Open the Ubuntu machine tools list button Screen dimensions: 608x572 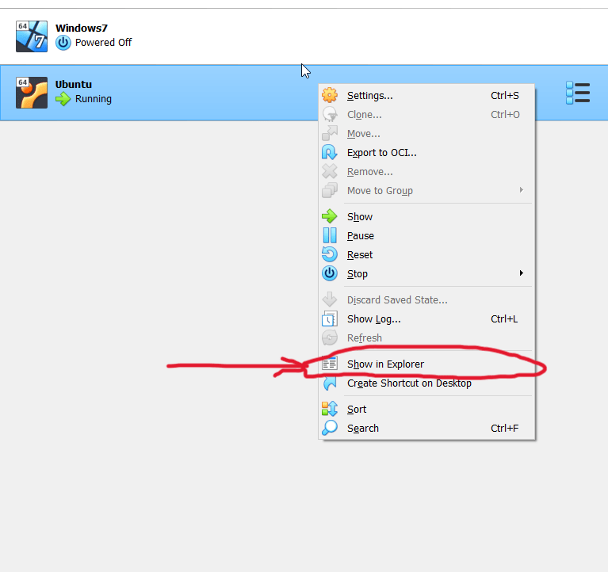tap(578, 93)
